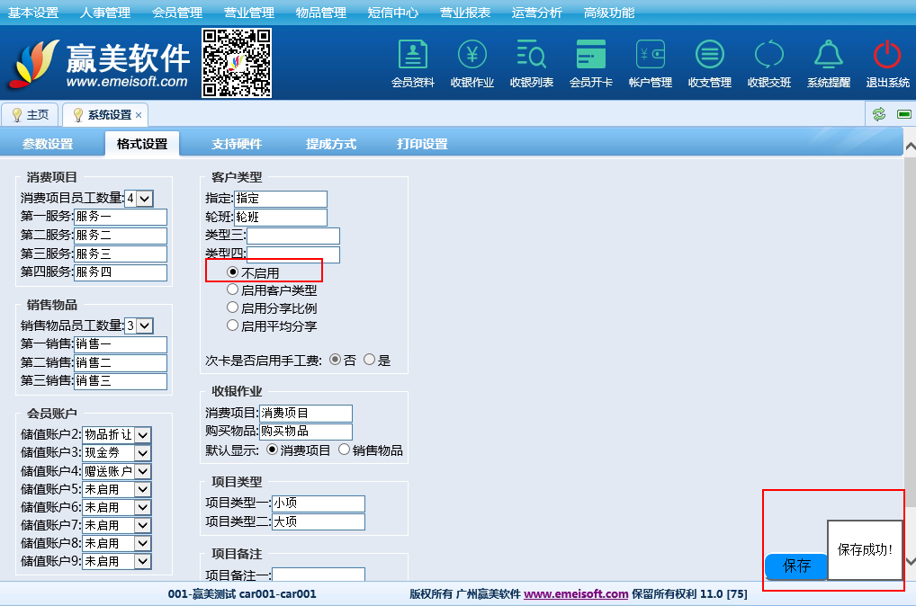The image size is (916, 606).
Task: Select the 启用分享比例 radio option
Action: (233, 308)
